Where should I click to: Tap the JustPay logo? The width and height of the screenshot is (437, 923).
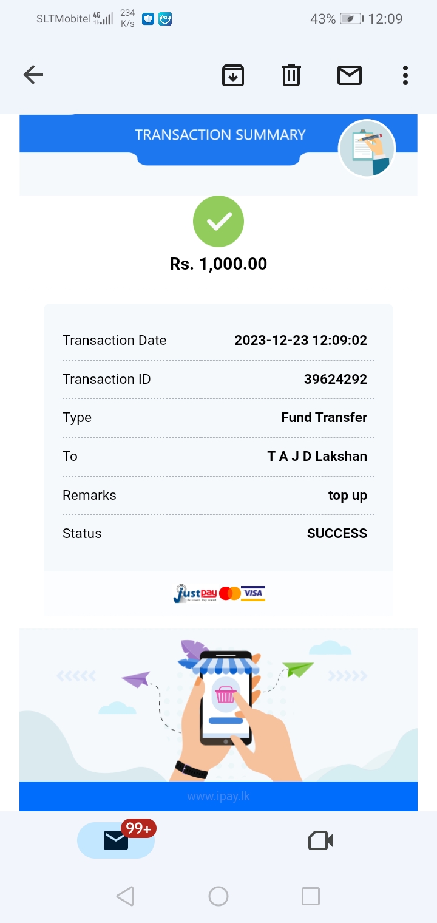(x=195, y=593)
